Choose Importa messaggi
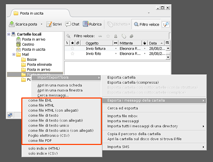This screenshot has width=213, height=162. click(x=123, y=121)
